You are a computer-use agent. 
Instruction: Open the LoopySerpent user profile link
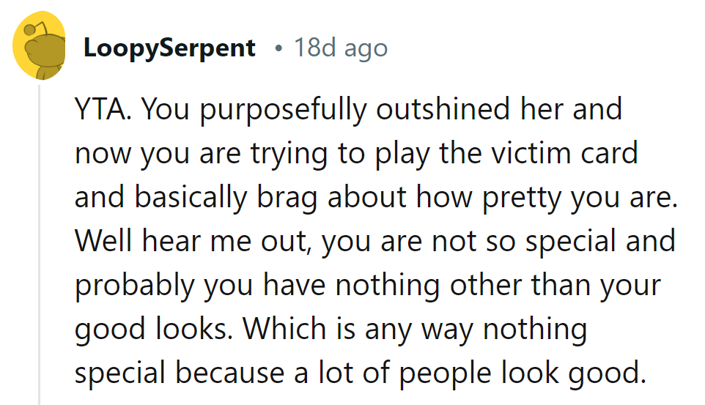tap(169, 48)
